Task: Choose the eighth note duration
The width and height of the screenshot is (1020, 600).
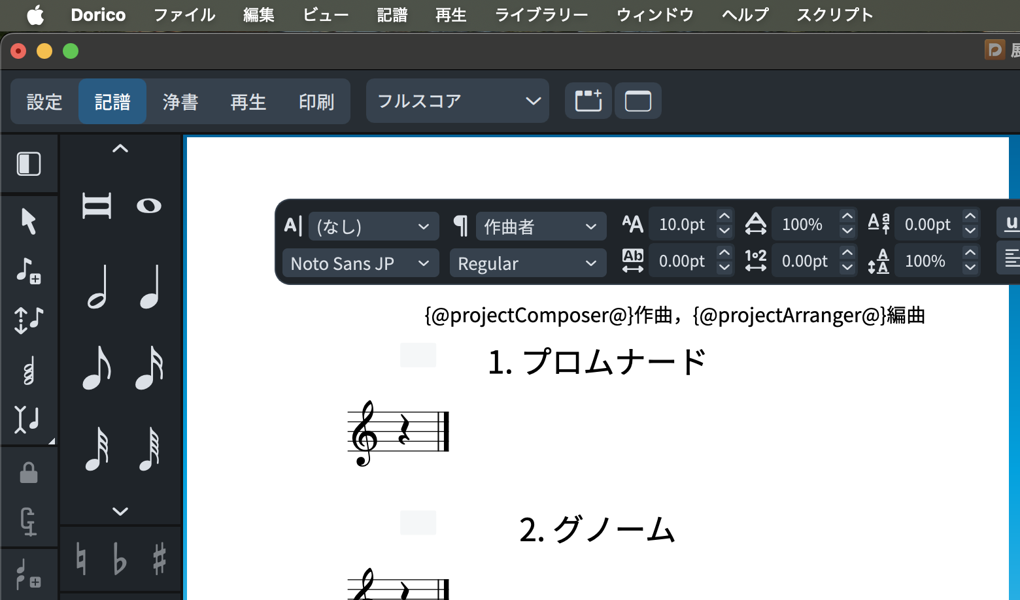Action: point(97,367)
